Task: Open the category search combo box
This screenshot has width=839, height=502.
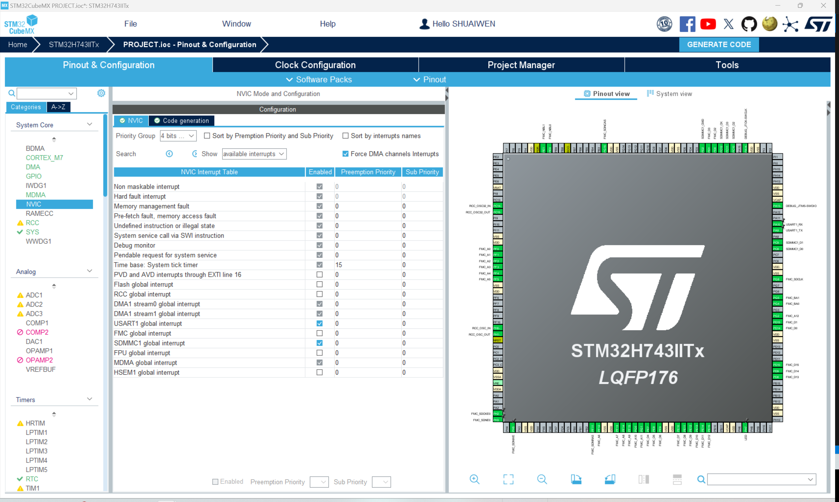Action: point(47,93)
